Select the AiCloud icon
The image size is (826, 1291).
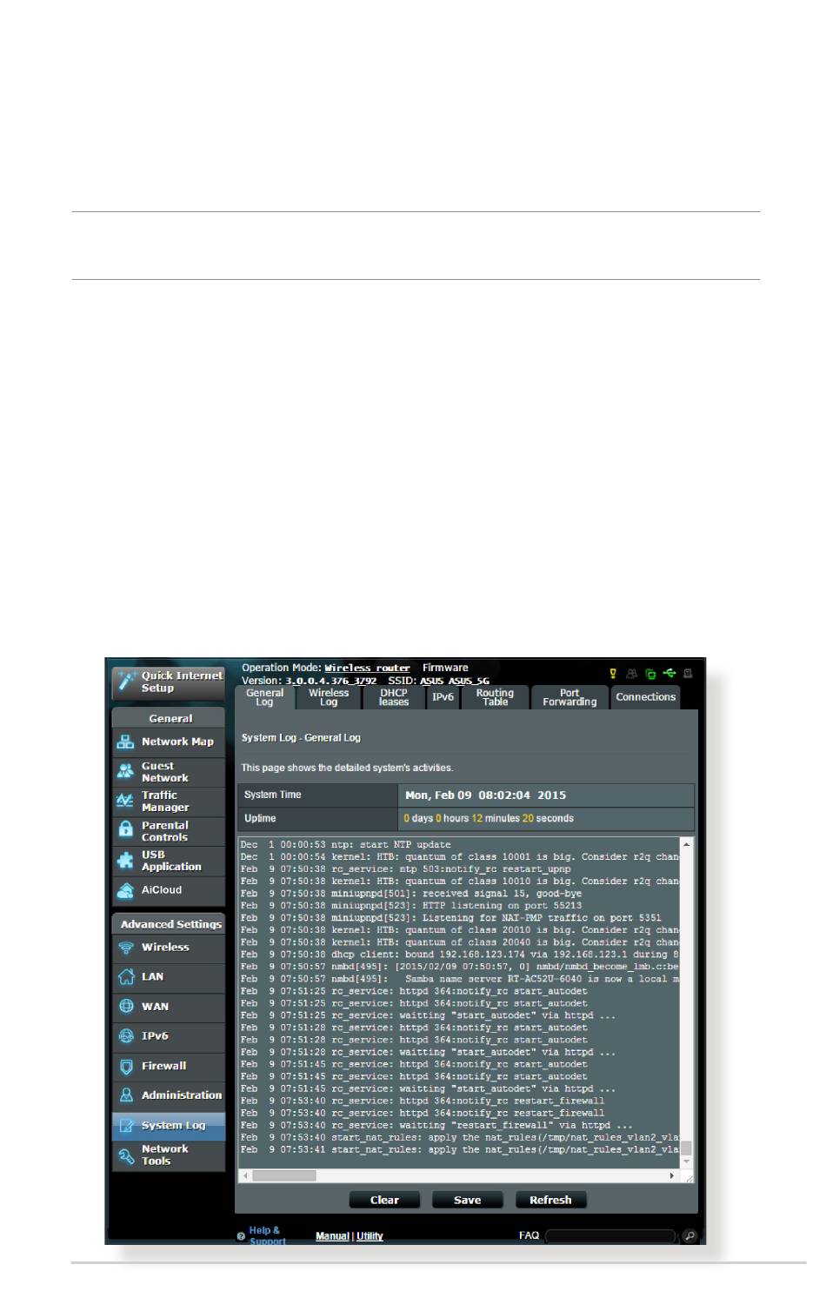(x=126, y=889)
